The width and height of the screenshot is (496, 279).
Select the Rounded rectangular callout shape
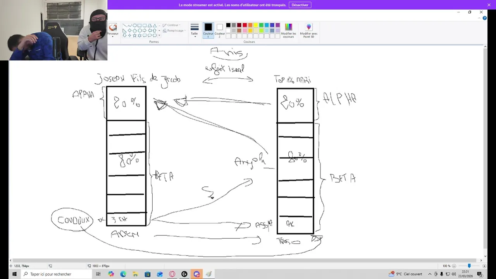pyautogui.click(x=145, y=35)
